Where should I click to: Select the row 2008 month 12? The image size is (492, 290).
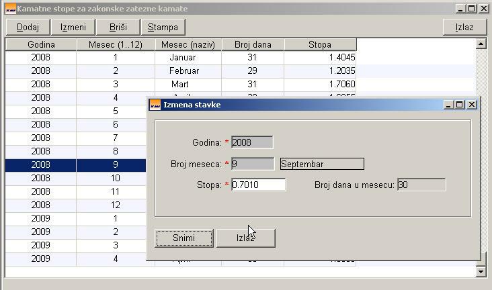[76, 205]
